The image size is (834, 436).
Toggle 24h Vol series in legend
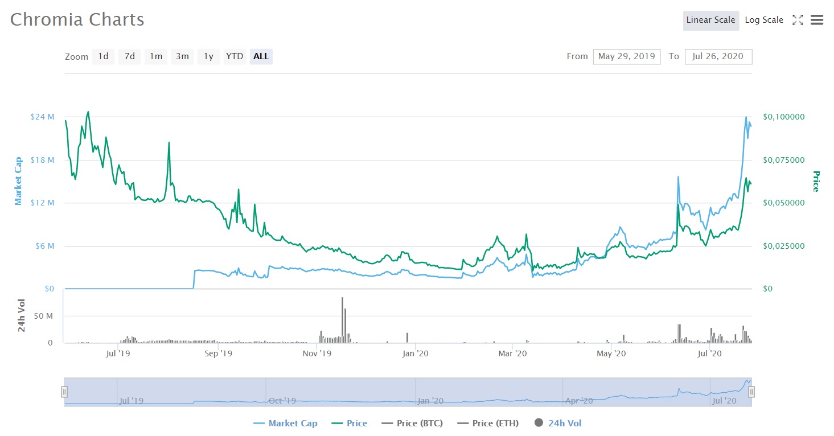pos(558,423)
